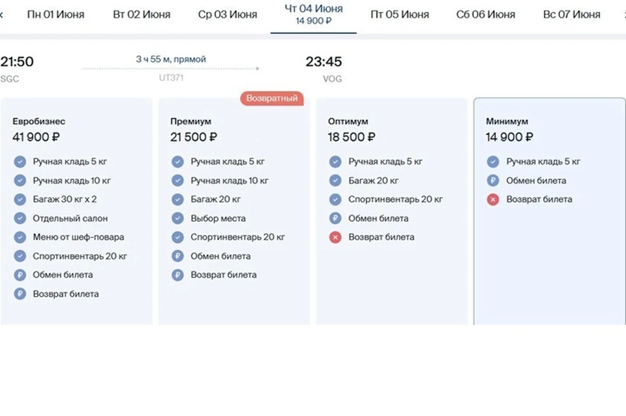Click the Возвратный badge on Премиум

tap(272, 98)
